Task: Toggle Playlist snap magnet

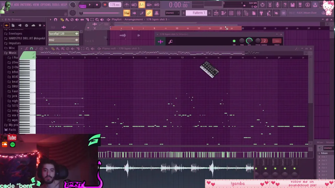Action: pyautogui.click(x=55, y=20)
